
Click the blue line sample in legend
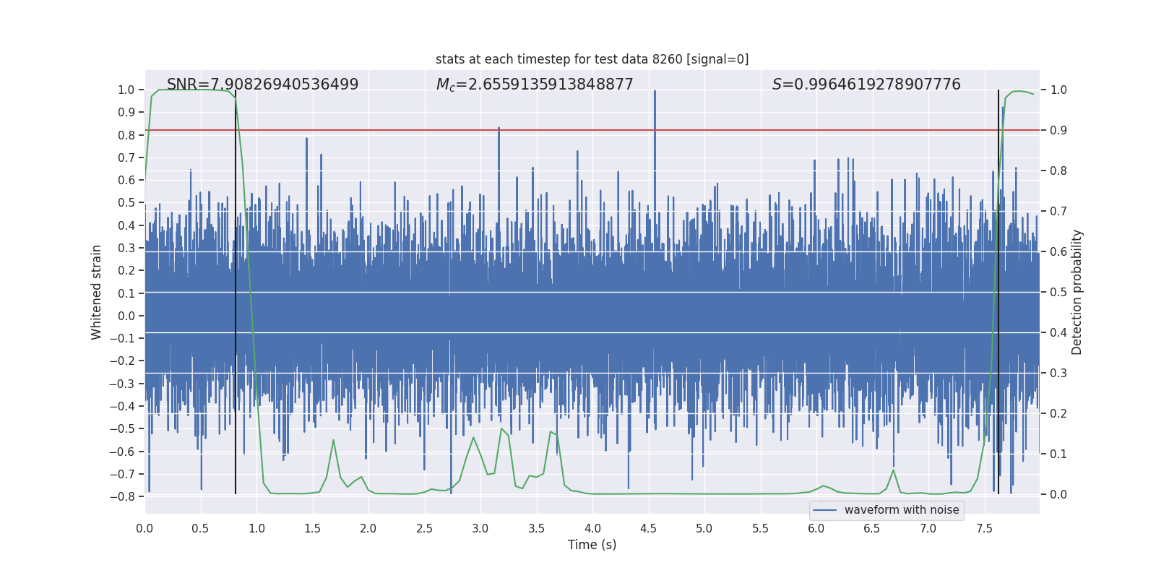pos(824,510)
